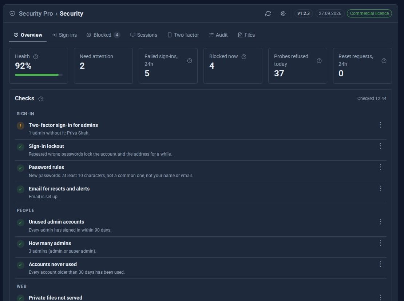Click check icon for Accounts never used
Image resolution: width=404 pixels, height=301 pixels.
[x=21, y=265]
